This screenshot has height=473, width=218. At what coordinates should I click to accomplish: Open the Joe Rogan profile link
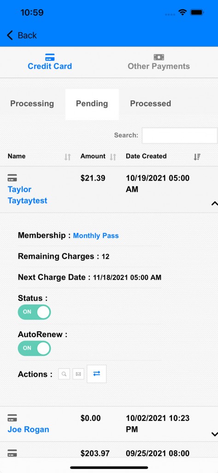pyautogui.click(x=28, y=429)
